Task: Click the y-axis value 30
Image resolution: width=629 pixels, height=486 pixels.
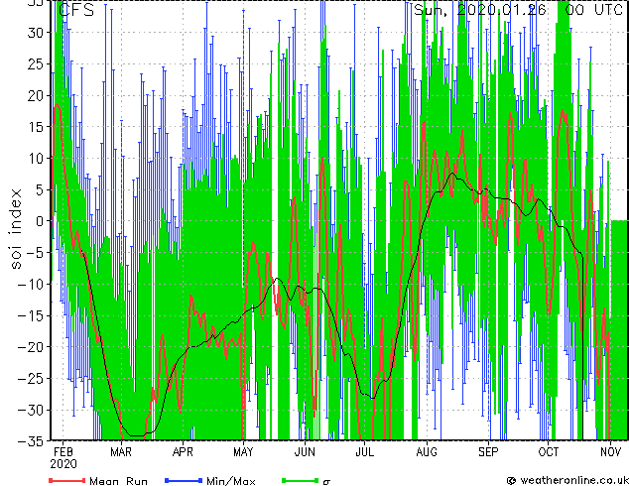Action: coord(36,33)
